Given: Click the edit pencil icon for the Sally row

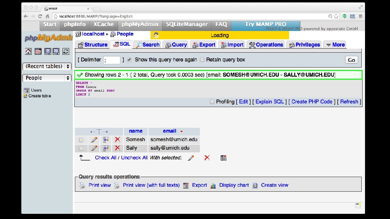Looking at the screenshot, I should click(x=94, y=148).
